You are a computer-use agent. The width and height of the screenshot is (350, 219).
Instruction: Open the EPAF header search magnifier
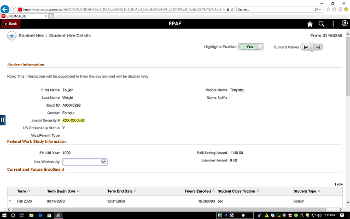(322, 24)
